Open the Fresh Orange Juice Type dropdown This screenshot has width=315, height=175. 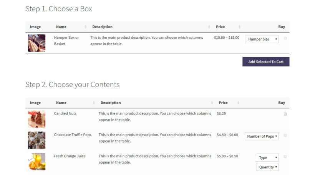pyautogui.click(x=267, y=158)
